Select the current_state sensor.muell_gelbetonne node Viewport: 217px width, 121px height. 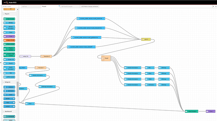[86, 38]
